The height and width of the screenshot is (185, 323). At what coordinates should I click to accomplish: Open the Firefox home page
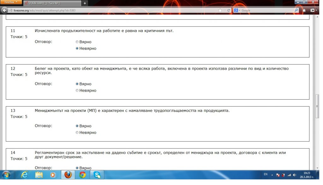pyautogui.click(x=304, y=10)
